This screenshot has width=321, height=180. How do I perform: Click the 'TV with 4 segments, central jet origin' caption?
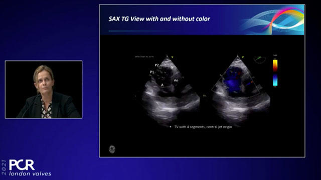click(x=203, y=126)
